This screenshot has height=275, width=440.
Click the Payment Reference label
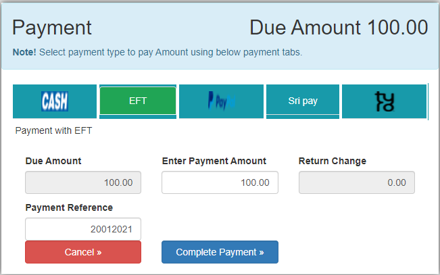[69, 207]
